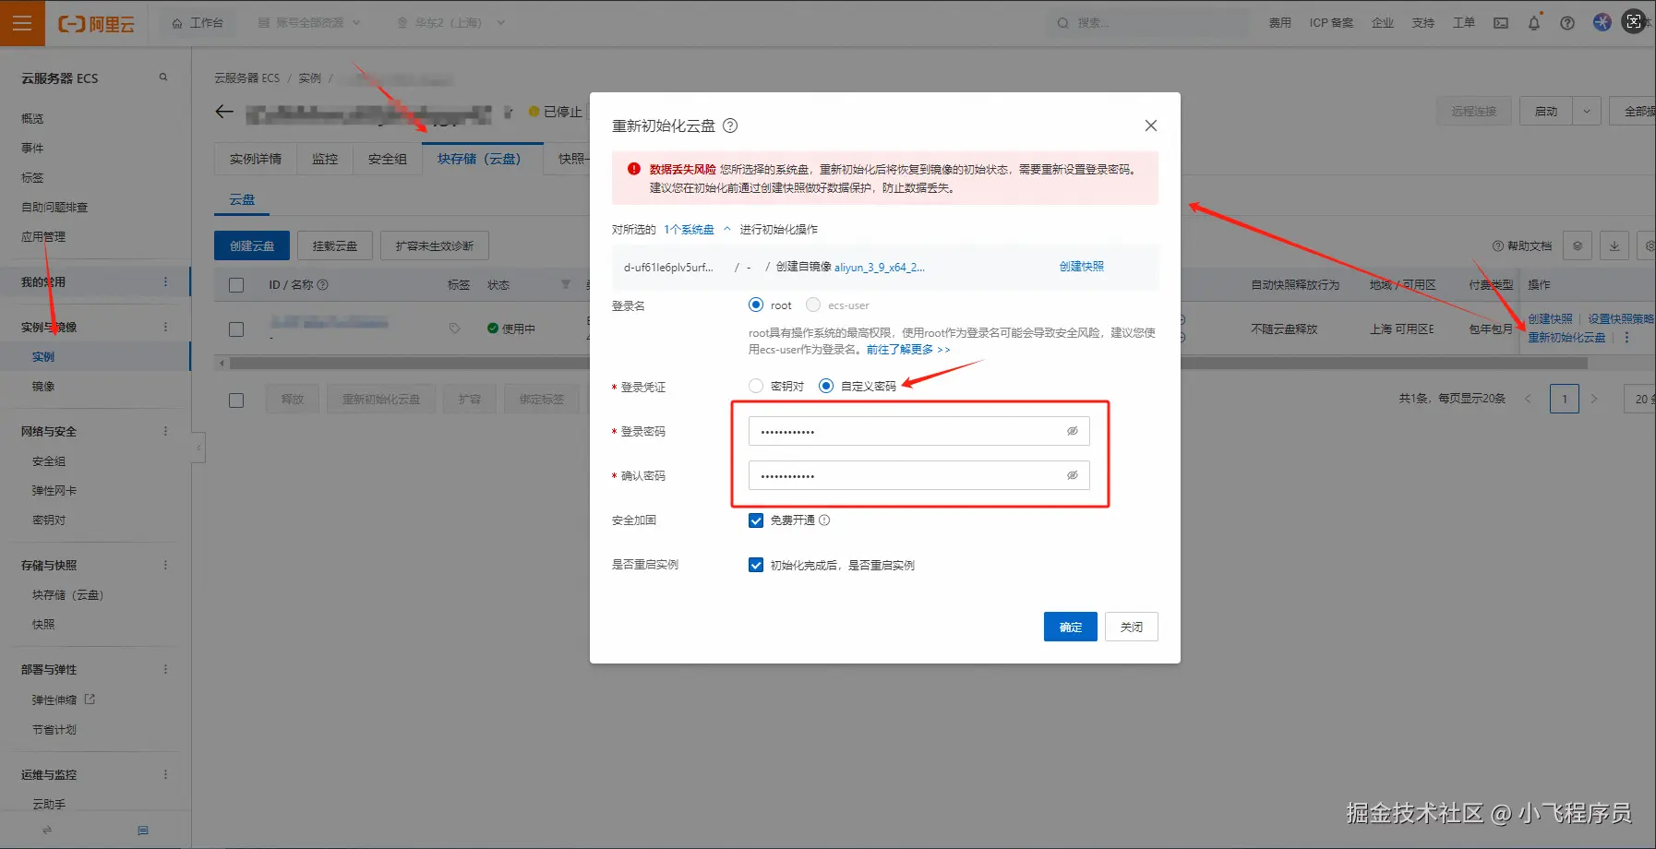The width and height of the screenshot is (1656, 849).
Task: Open 工作台 in the top bar
Action: tap(198, 23)
